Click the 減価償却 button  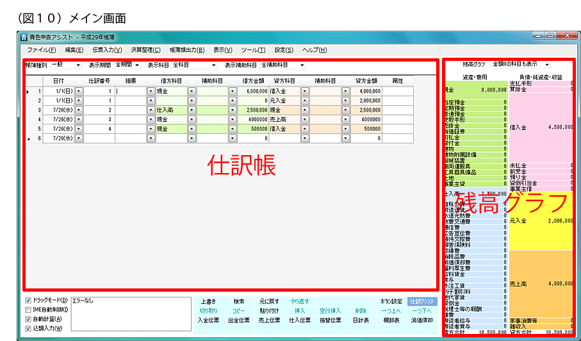tap(421, 320)
